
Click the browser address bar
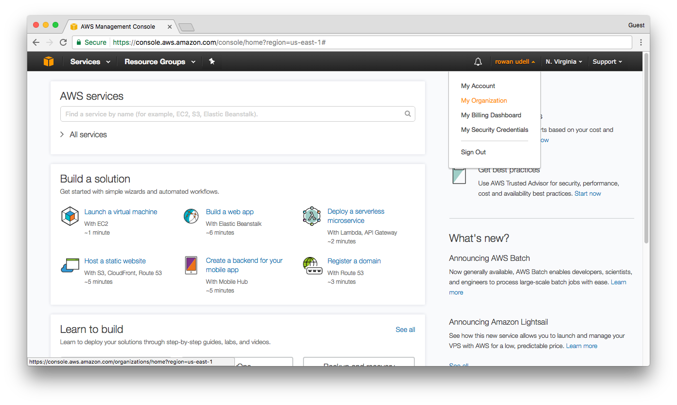tap(352, 42)
